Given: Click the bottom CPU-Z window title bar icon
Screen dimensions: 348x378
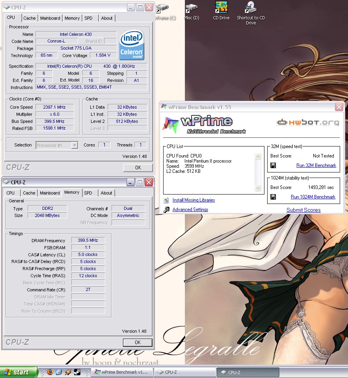Looking at the screenshot, I should (7, 182).
